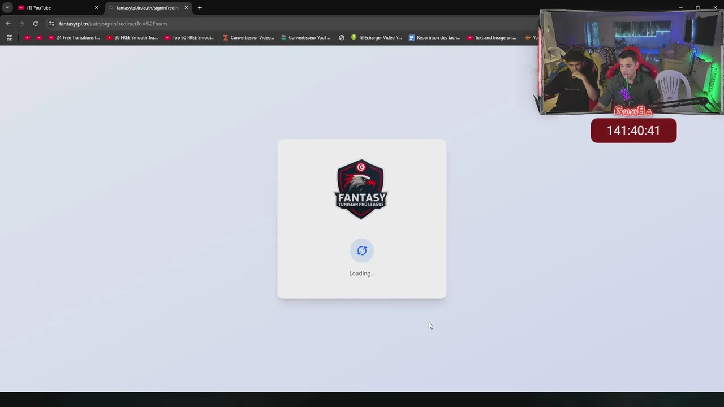Open the Convertisseur YouT... bookmark
This screenshot has height=407, width=724.
(306, 38)
